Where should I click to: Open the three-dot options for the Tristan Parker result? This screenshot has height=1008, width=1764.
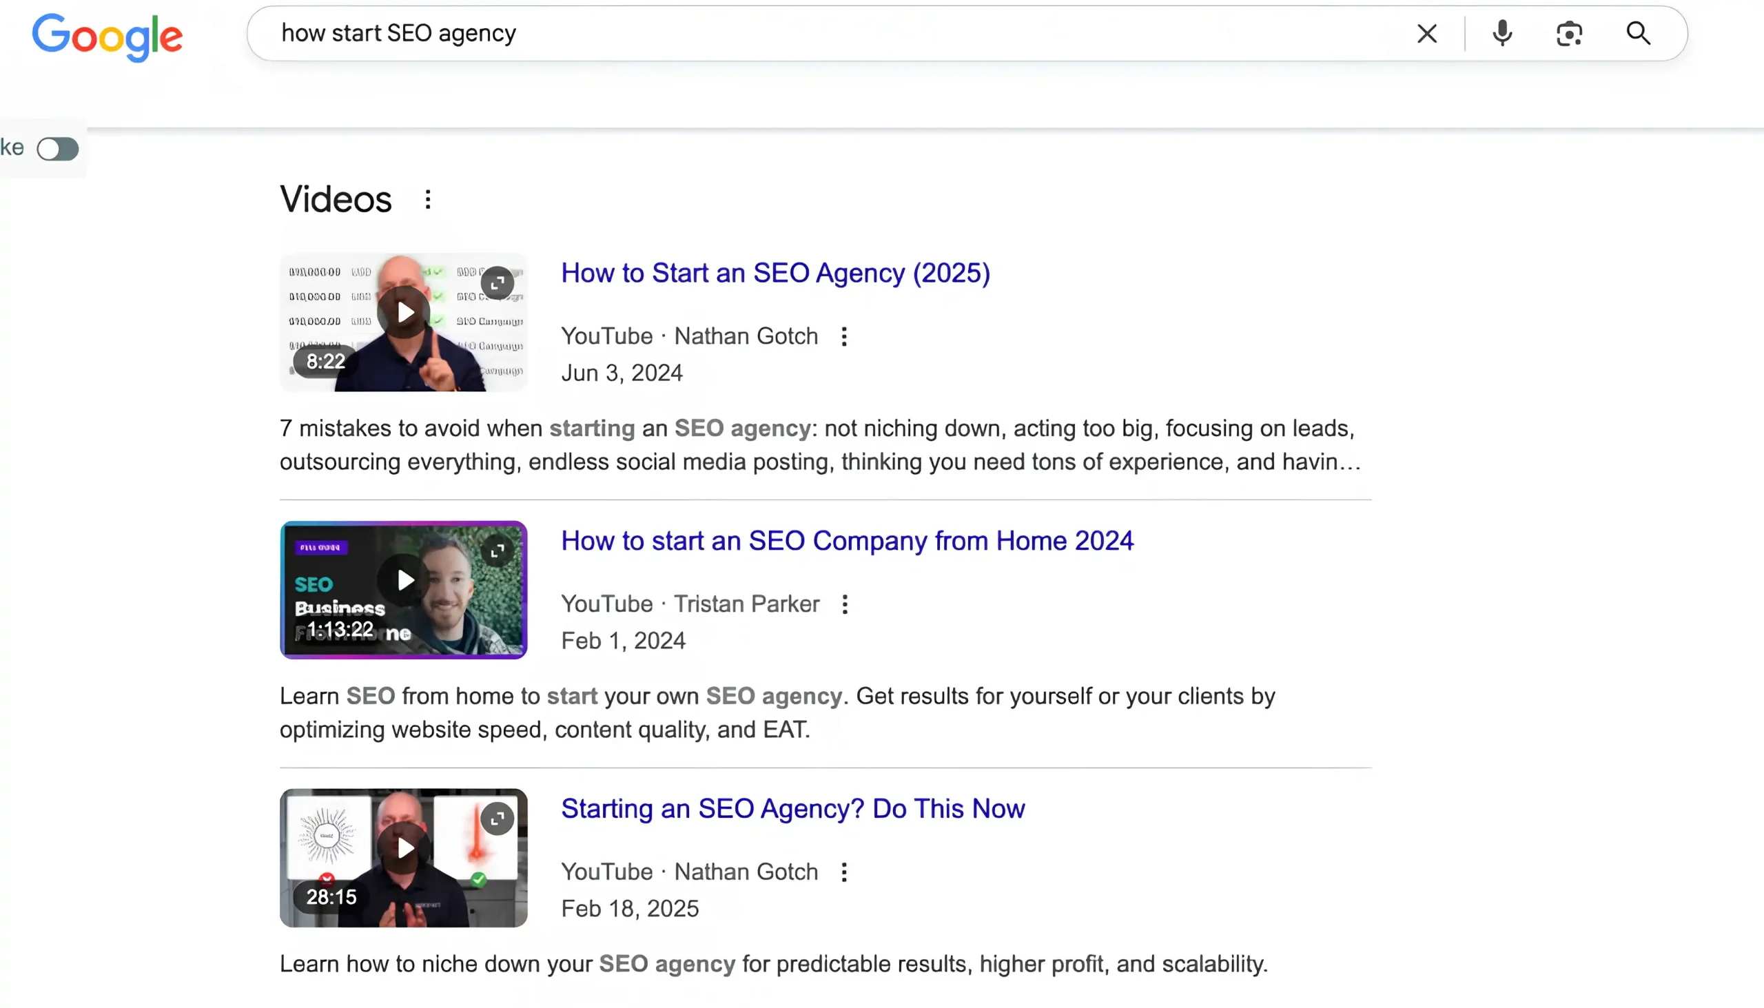point(844,604)
